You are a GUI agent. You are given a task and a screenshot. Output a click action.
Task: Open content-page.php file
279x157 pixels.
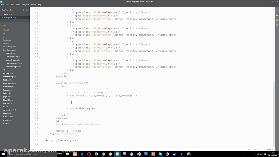(x=13, y=60)
